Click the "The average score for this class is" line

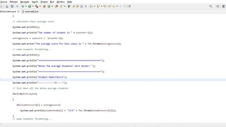pyautogui.click(x=67, y=44)
